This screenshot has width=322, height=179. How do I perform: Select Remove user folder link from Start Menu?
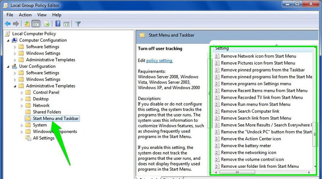260,166
